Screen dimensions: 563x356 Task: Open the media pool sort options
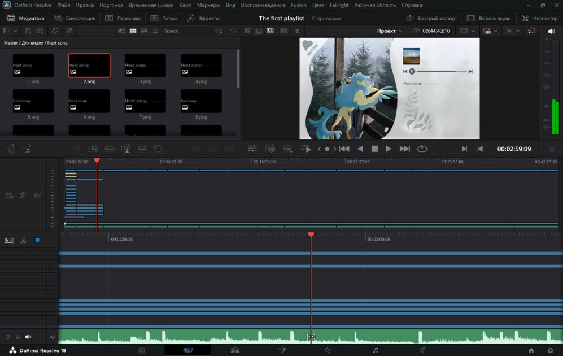pyautogui.click(x=219, y=31)
